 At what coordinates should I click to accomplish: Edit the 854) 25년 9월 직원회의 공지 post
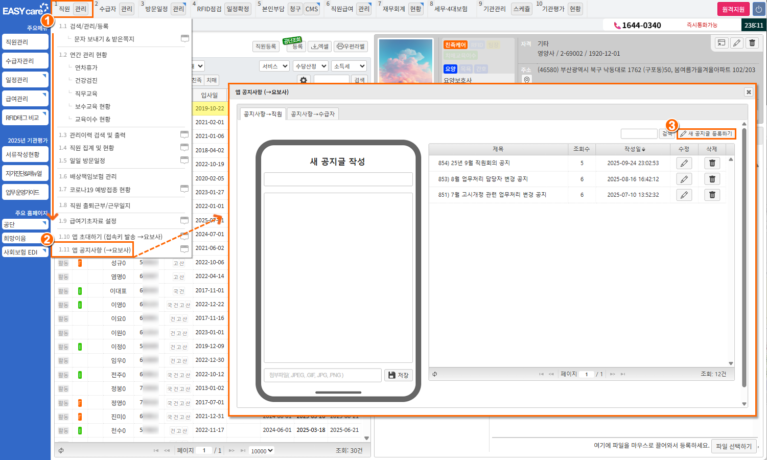684,163
